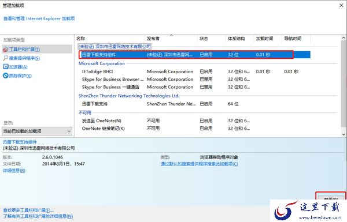Click the 0.01 秒 navigation time of IEToEdge BHO
The image size is (347, 222).
(x=291, y=72)
